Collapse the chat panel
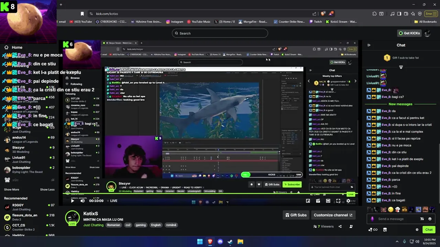Screen dimensions: 440x247 pyautogui.click(x=369, y=45)
